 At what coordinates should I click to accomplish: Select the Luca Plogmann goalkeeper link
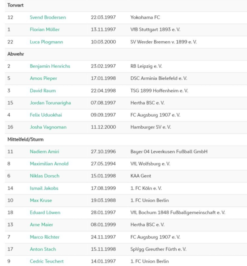pos(46,42)
